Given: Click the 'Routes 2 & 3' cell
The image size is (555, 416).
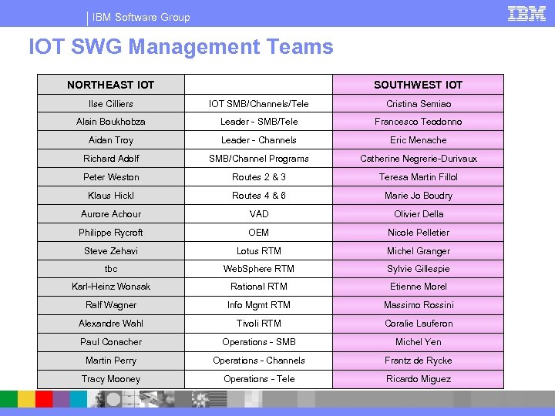Looking at the screenshot, I should point(258,177).
